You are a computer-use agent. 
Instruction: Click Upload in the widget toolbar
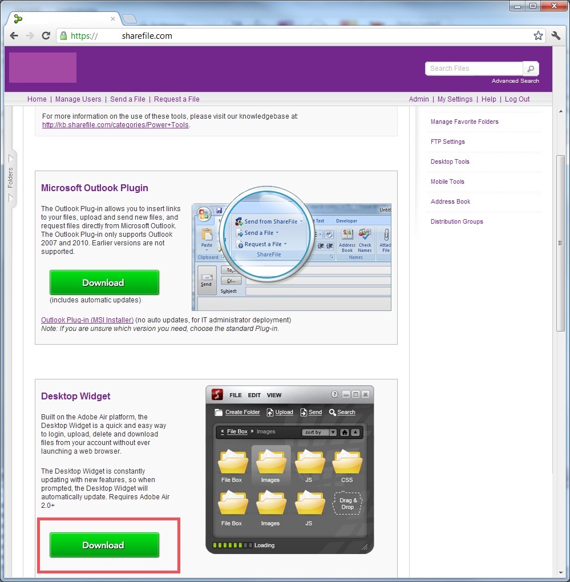[280, 412]
